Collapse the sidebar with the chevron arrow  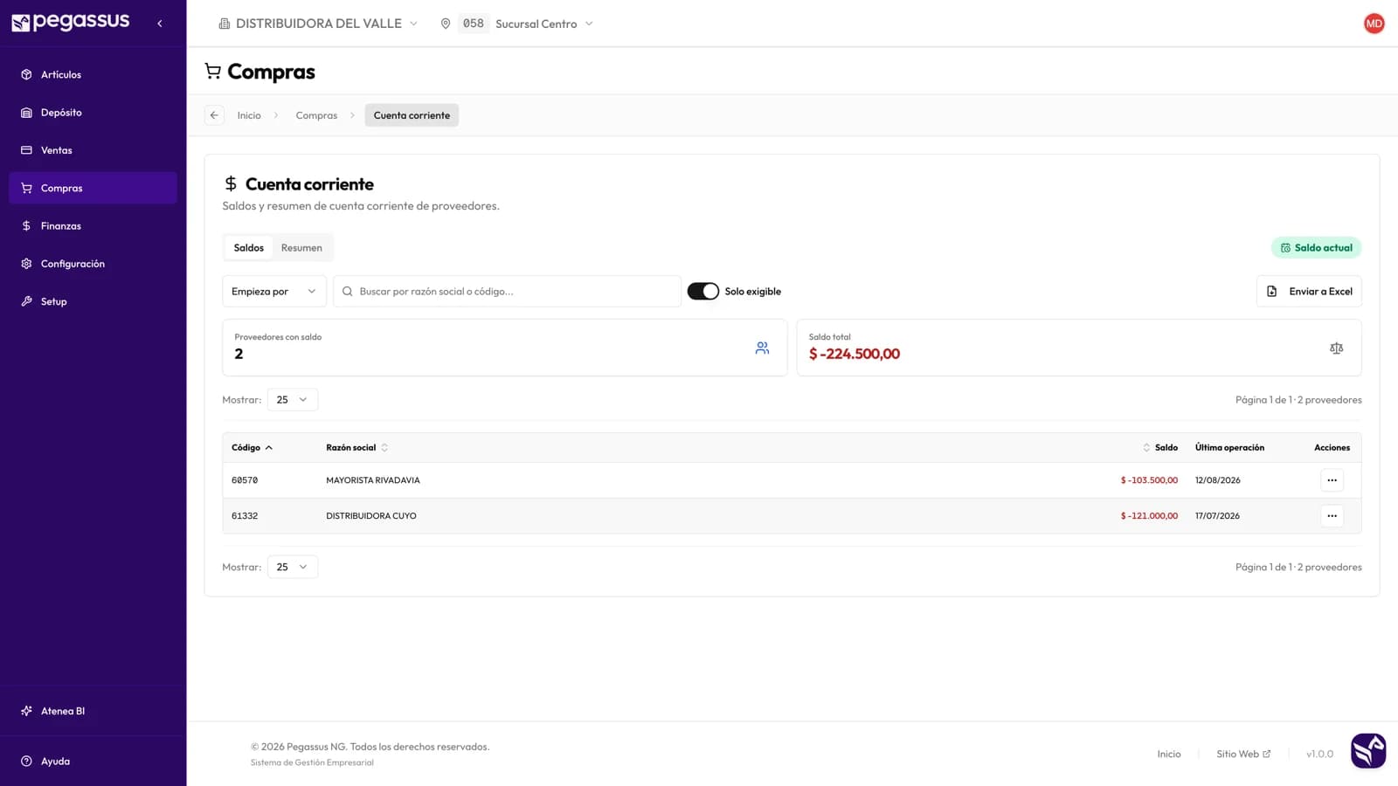coord(160,24)
